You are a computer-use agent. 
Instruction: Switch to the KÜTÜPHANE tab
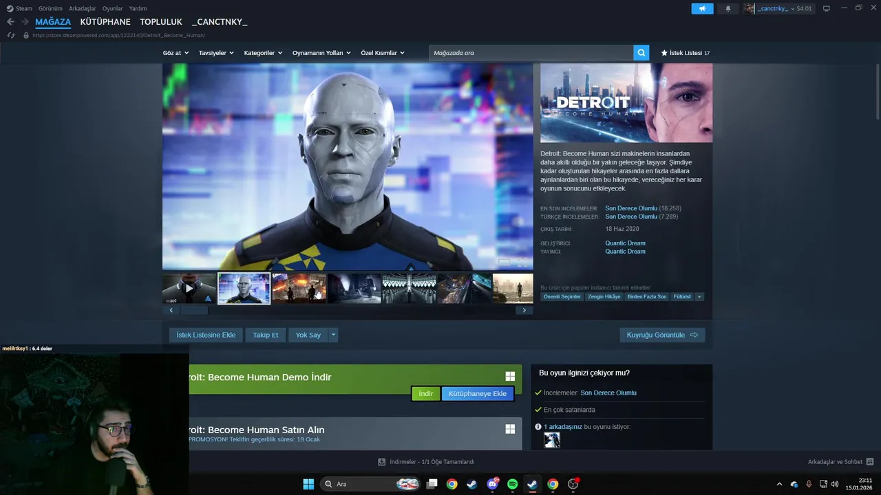click(x=105, y=22)
